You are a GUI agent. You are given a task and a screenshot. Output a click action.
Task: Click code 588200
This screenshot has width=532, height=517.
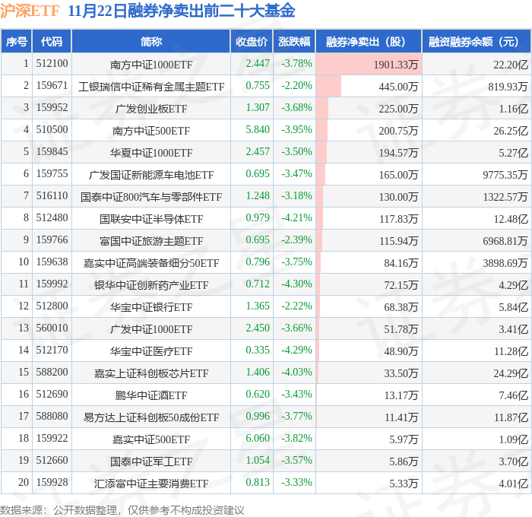[x=52, y=373]
